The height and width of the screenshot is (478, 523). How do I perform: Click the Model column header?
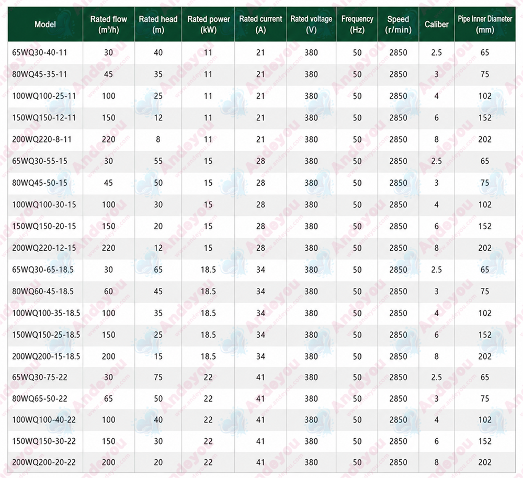point(46,25)
